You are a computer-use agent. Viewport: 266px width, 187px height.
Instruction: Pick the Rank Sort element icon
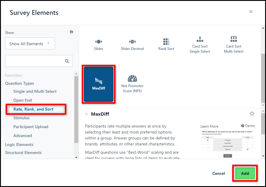(166, 42)
